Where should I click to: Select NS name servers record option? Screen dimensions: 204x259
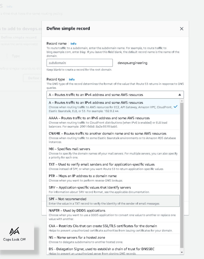coord(113,240)
